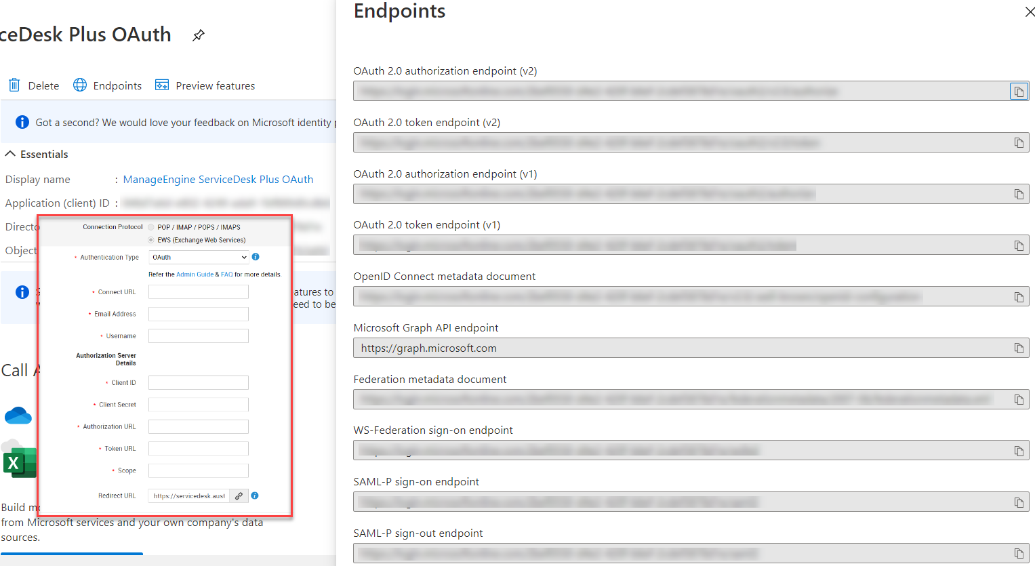Click the Token URL input field

tap(199, 449)
